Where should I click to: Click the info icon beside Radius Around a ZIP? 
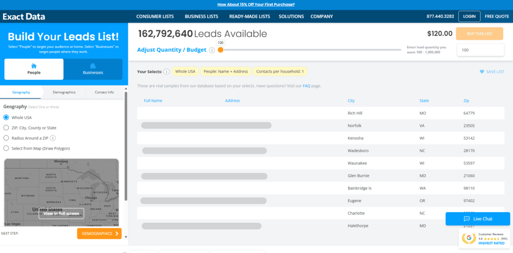pyautogui.click(x=53, y=138)
